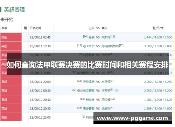Open live video icon beside 卡迪夫
Image resolution: width=175 pixels, height=127 pixels.
click(117, 55)
